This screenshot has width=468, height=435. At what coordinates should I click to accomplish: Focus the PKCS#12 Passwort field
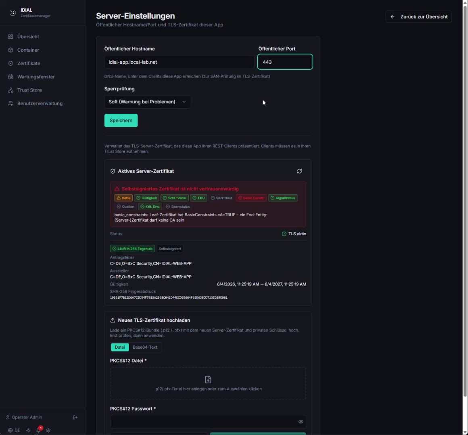[x=208, y=422]
